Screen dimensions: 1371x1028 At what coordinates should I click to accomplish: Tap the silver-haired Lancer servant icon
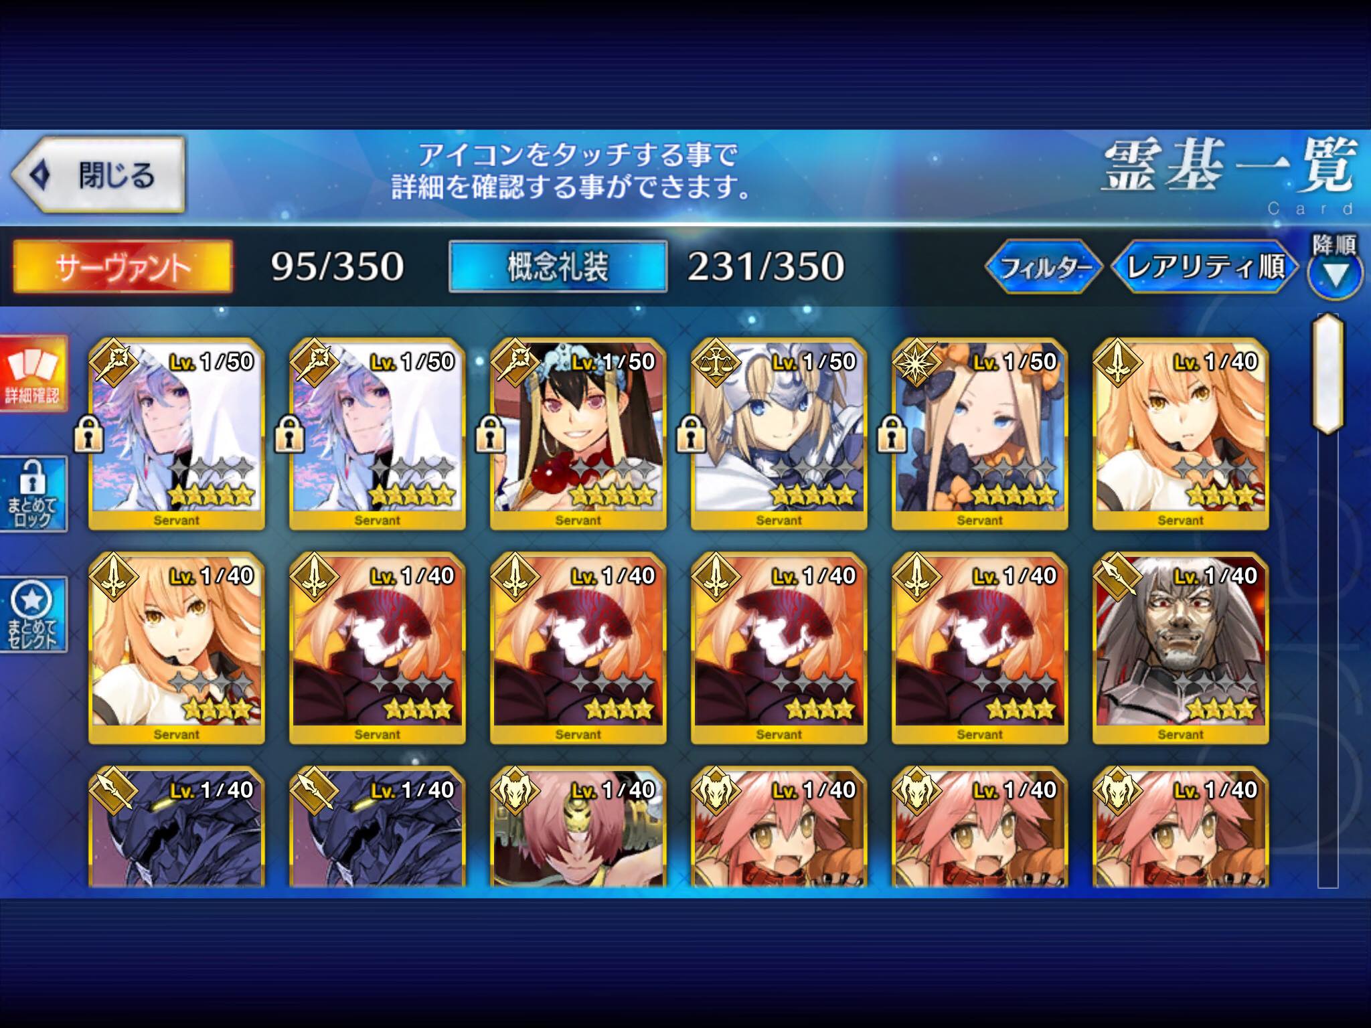(x=1180, y=649)
